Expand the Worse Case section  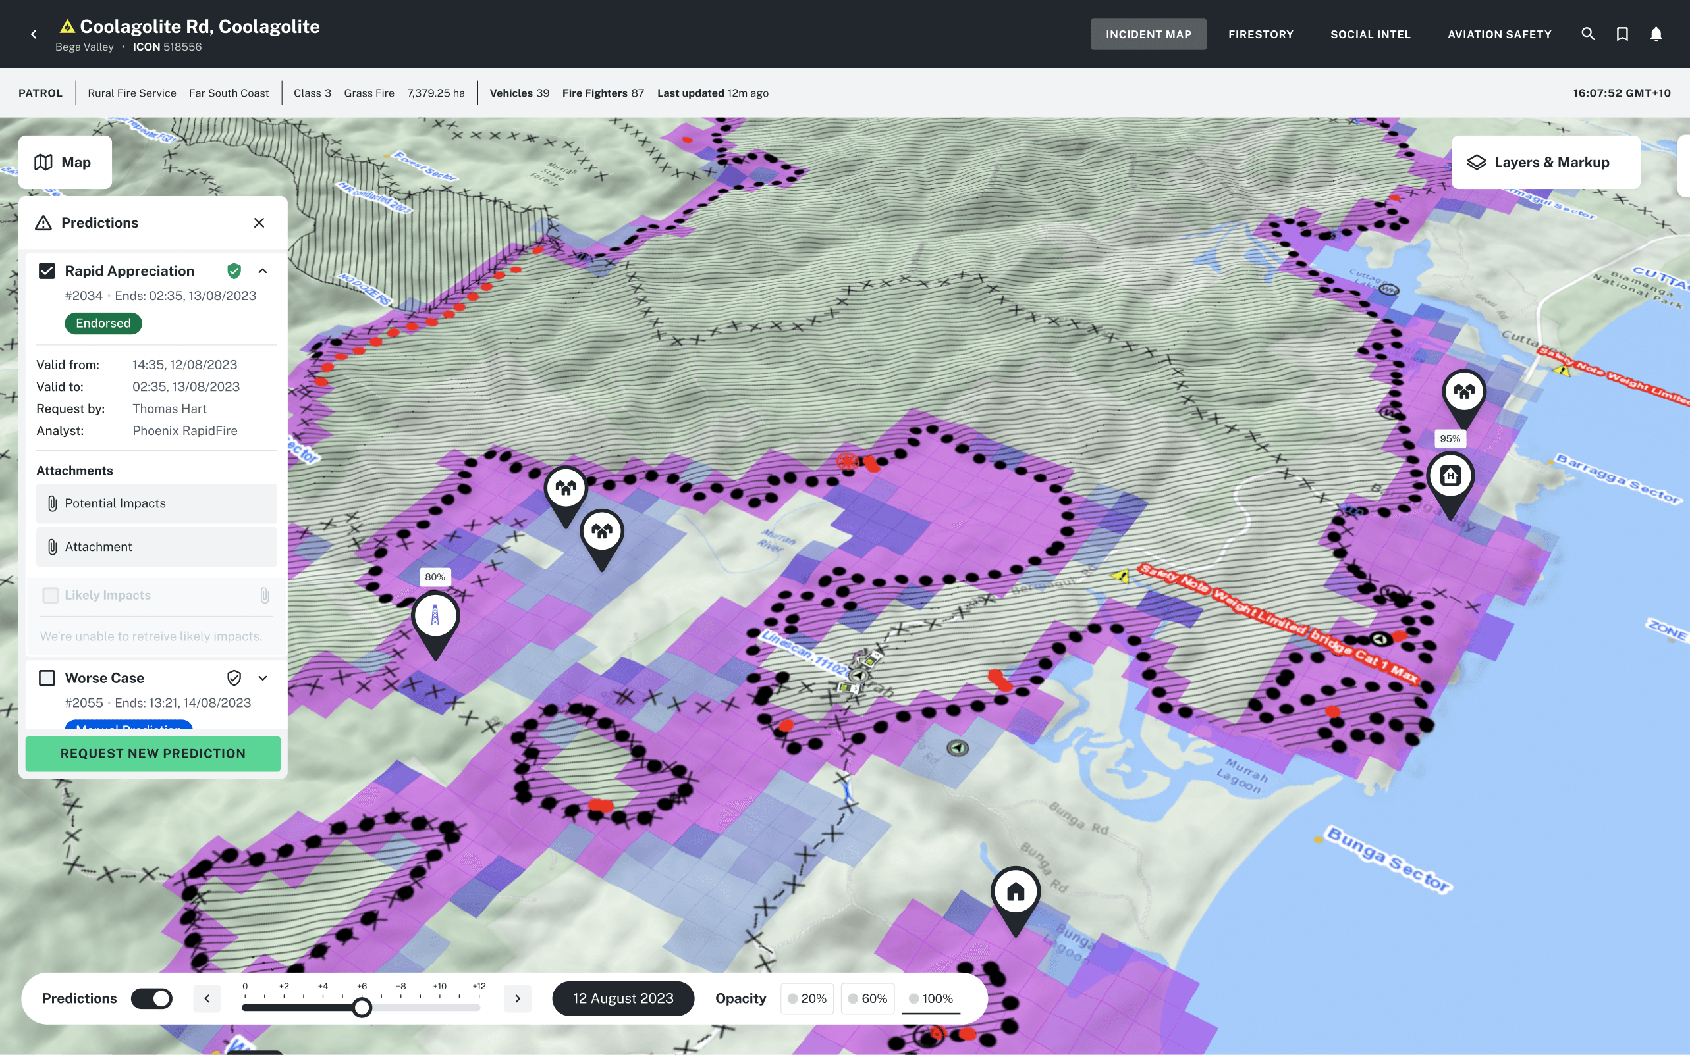pos(263,677)
